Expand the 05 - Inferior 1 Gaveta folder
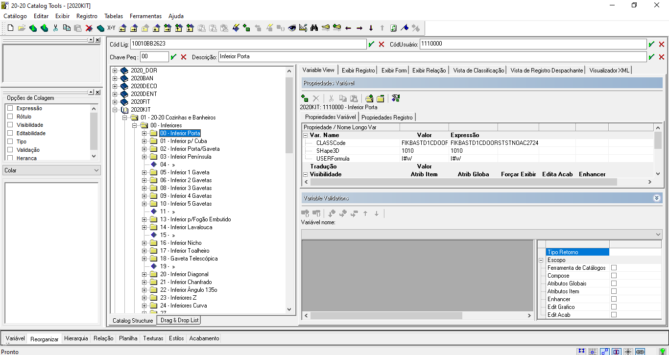The width and height of the screenshot is (669, 355). 144,172
